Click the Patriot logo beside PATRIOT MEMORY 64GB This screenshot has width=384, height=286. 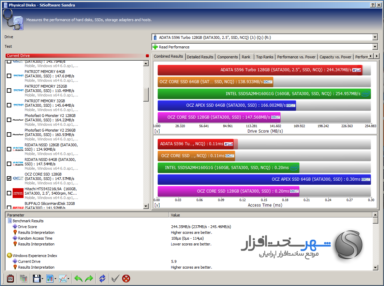coord(18,76)
